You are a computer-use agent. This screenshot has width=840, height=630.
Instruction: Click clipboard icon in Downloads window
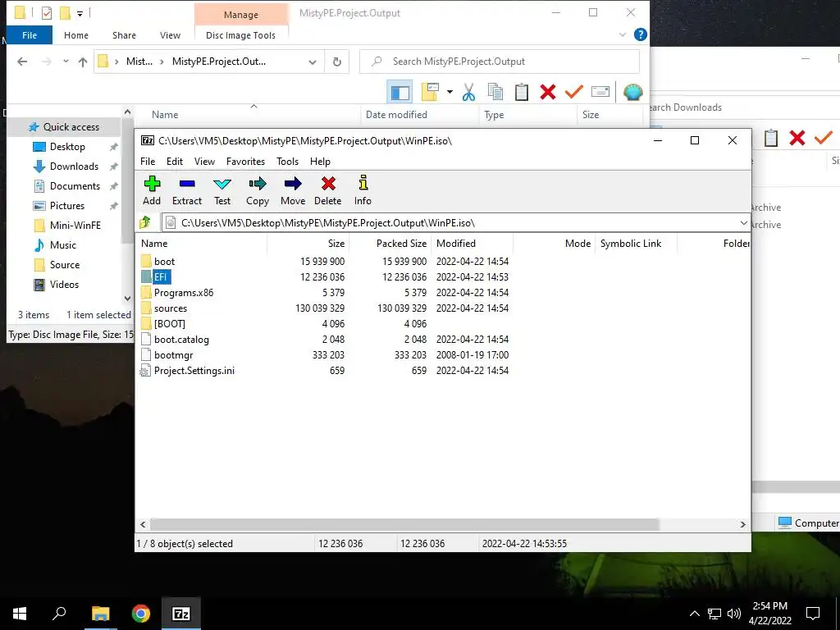(771, 138)
